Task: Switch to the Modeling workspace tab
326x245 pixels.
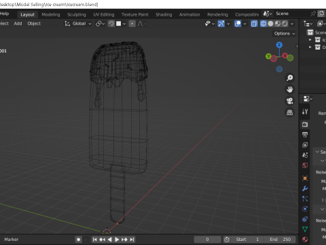Action: (x=51, y=14)
